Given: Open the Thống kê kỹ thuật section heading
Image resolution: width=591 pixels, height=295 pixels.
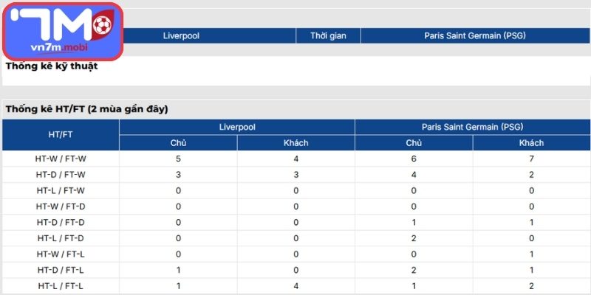Looking at the screenshot, I should point(52,66).
